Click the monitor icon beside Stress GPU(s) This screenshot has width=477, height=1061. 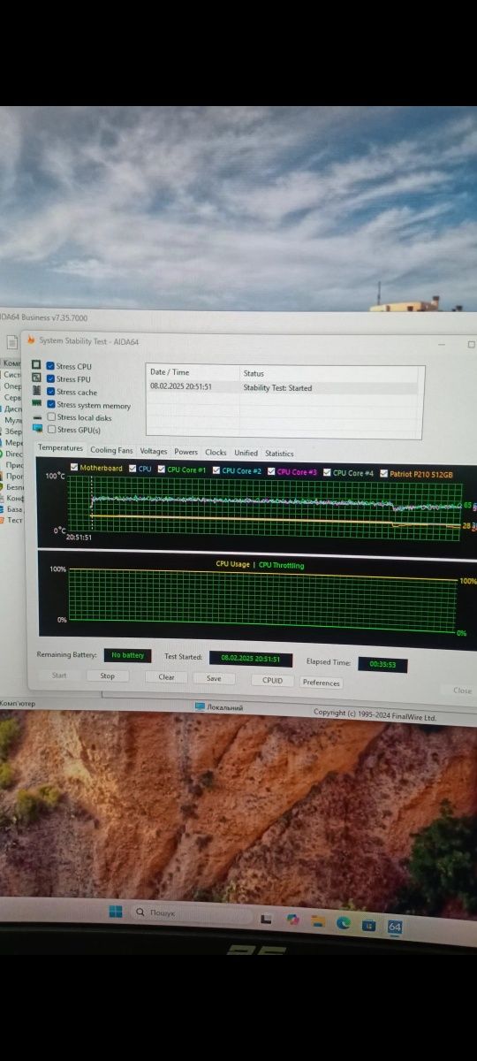(37, 429)
